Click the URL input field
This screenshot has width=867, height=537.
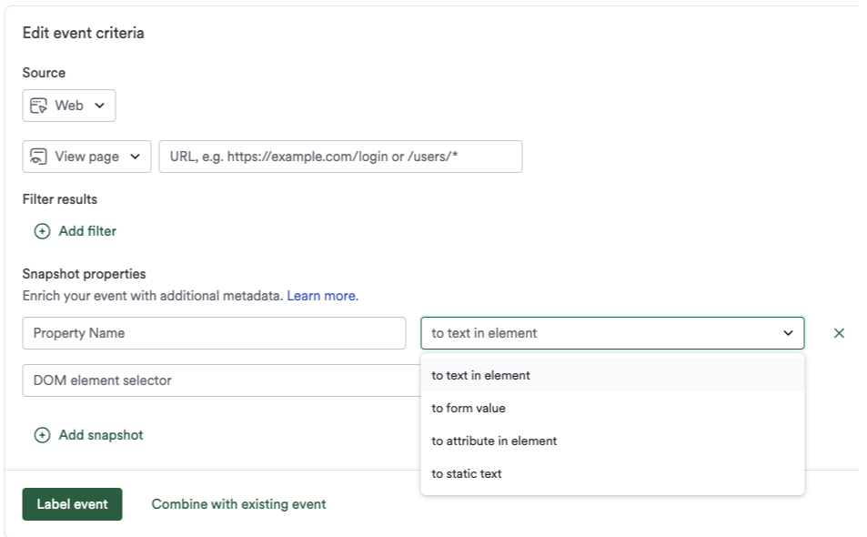click(x=340, y=157)
